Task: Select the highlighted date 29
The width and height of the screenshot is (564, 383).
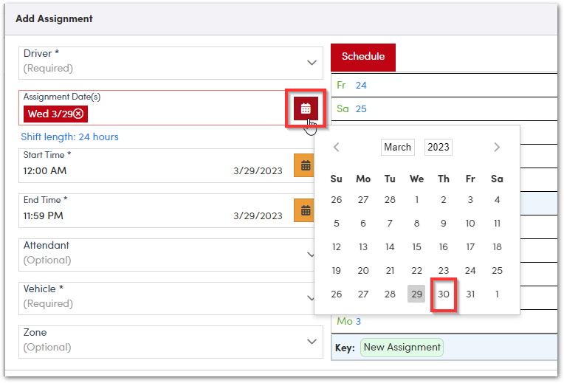Action: [417, 294]
